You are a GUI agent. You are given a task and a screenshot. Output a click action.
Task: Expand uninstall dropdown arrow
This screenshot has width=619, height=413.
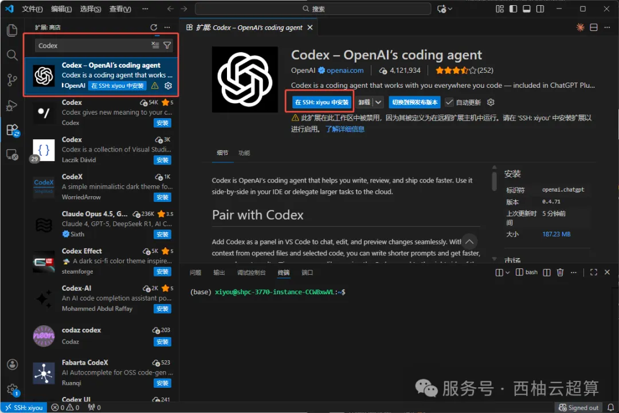(x=378, y=102)
